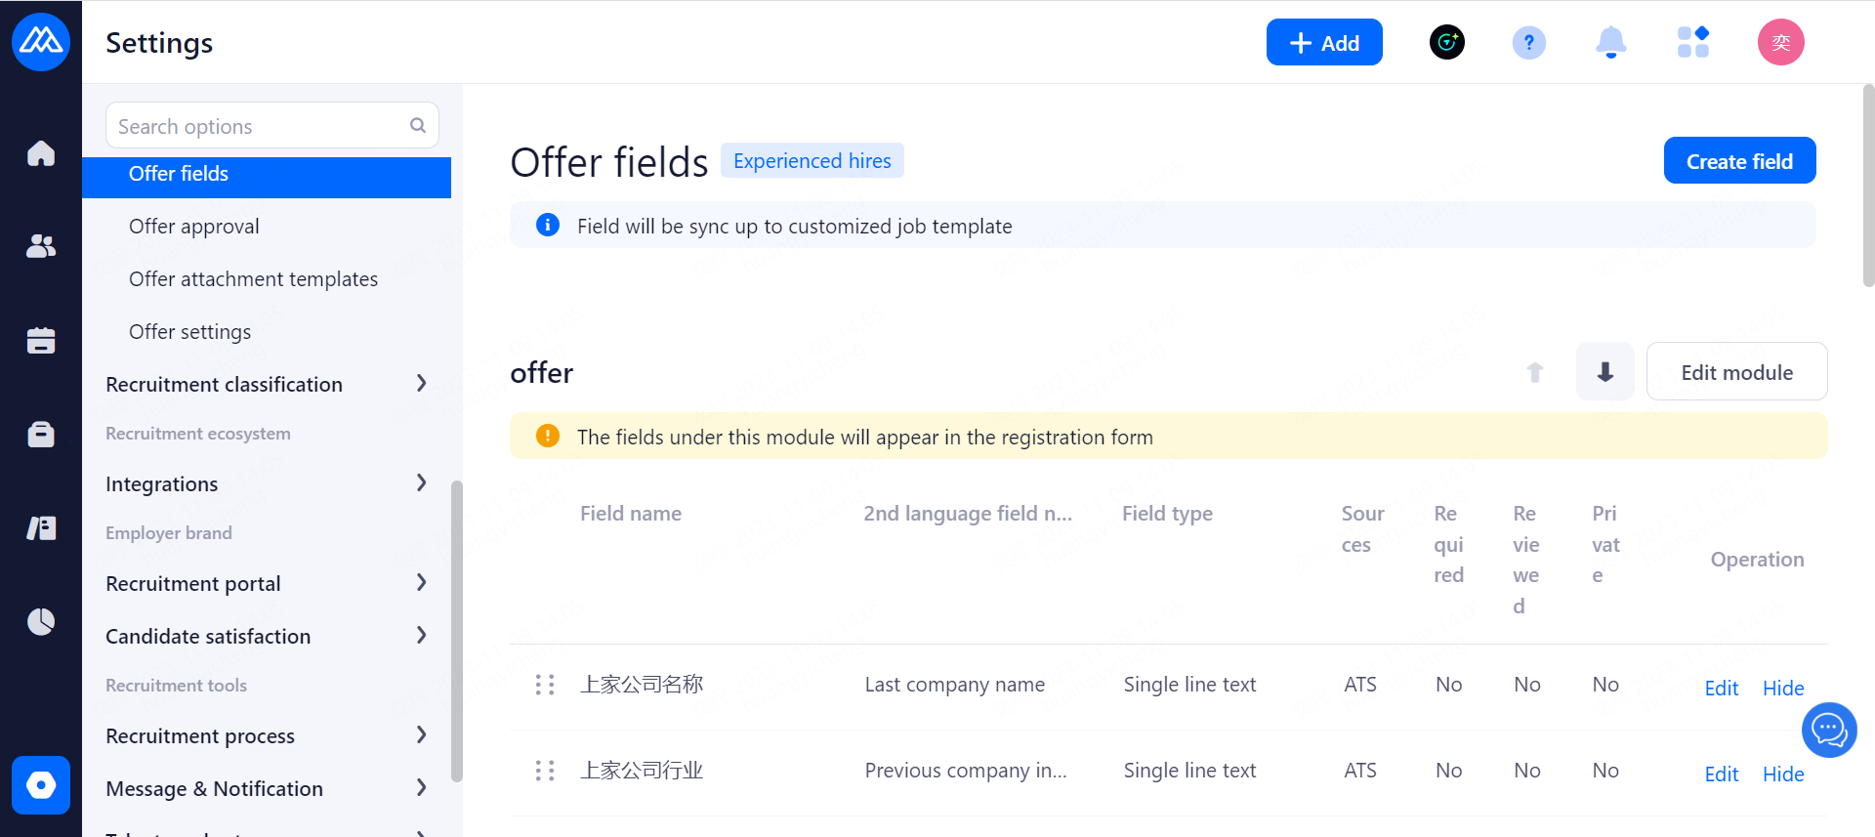This screenshot has height=837, width=1875.
Task: Focus the Search options input field
Action: 259,127
